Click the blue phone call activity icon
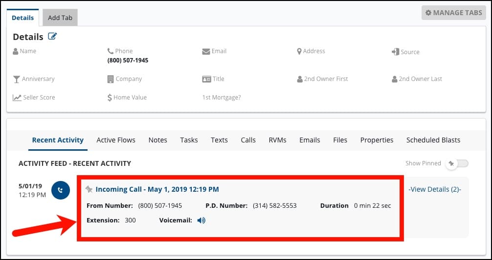492x260 pixels. coord(61,190)
